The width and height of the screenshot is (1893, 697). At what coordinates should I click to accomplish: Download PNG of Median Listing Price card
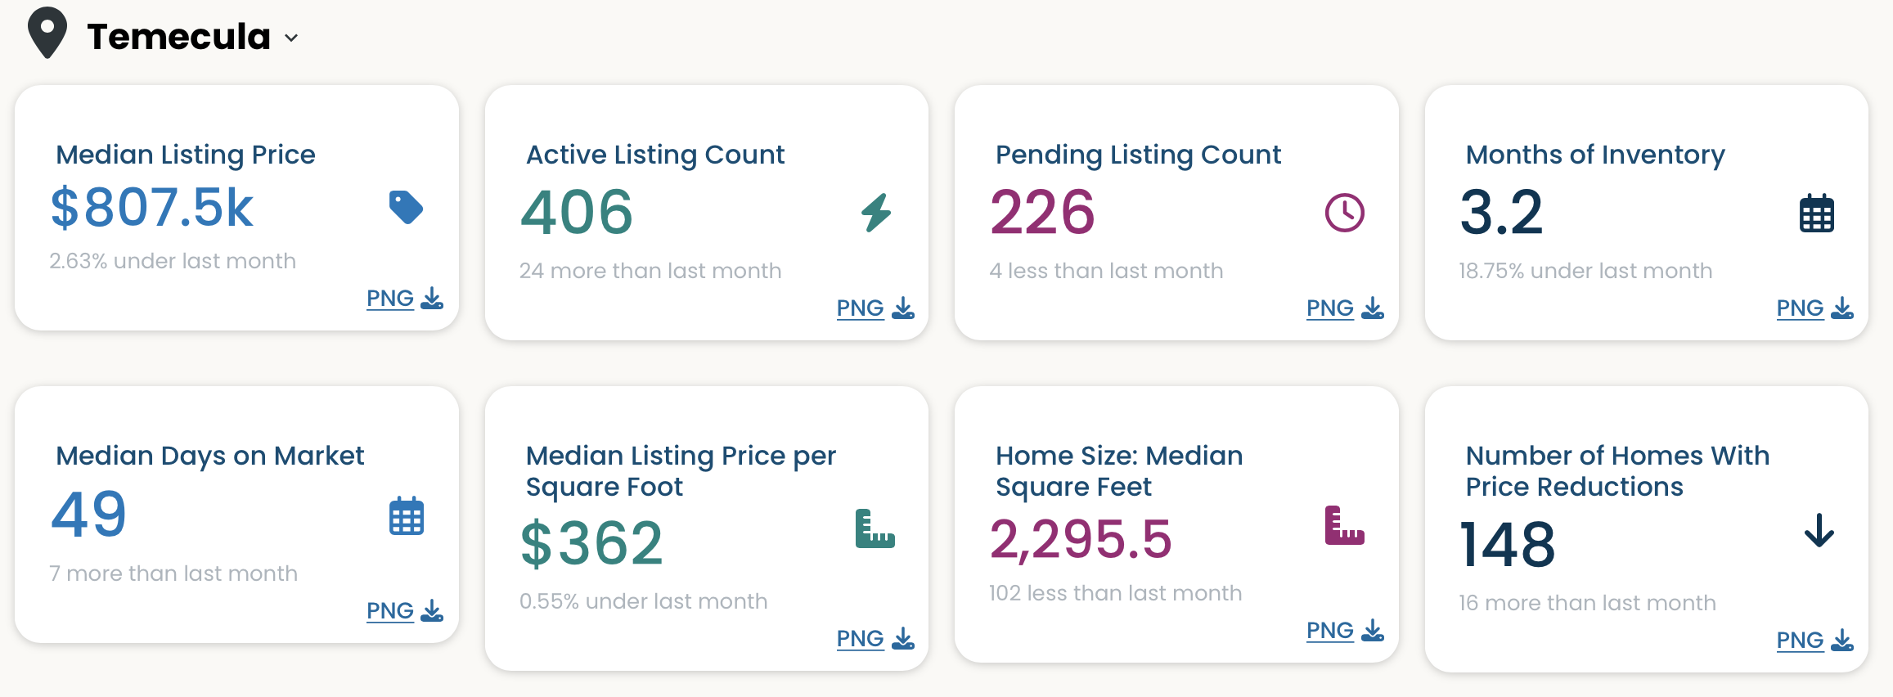pyautogui.click(x=405, y=299)
